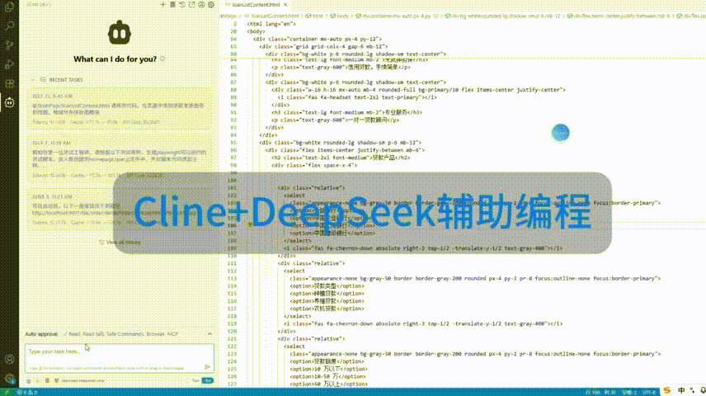Click the Auto-approve label
The height and width of the screenshot is (396, 706).
(41, 334)
